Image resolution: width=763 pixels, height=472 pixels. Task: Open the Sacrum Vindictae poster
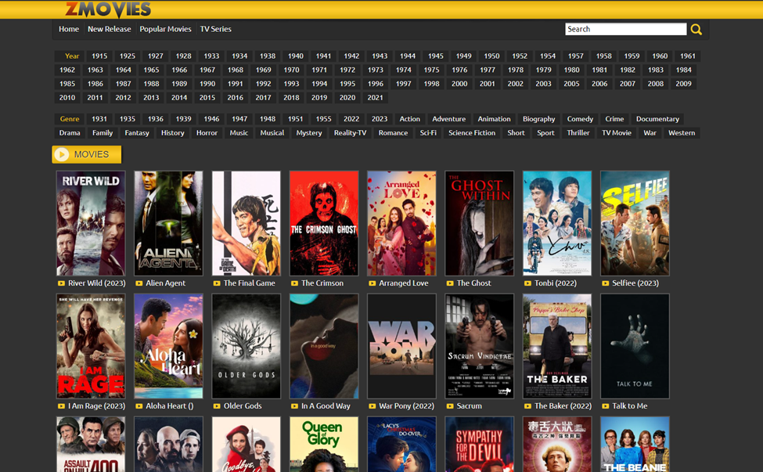(479, 346)
